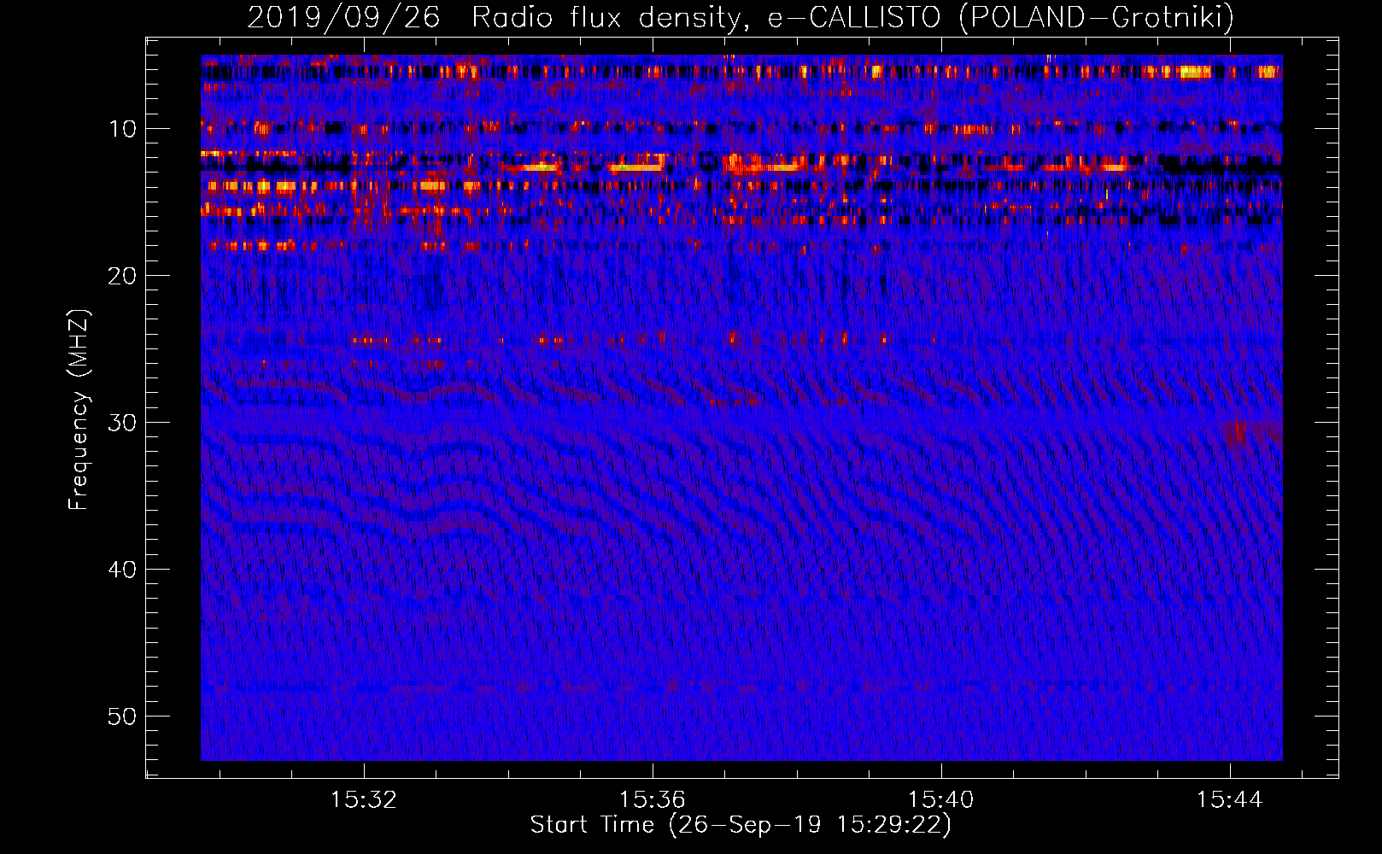Click the 'Start Time (26-Sep-19 15:29:22)' axis label
The image size is (1382, 854).
741,825
